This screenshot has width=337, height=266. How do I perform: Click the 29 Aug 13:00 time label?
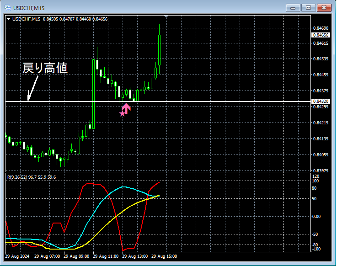(135, 256)
